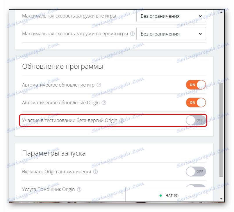The image size is (234, 212).
Task: Expand in-game download speed limit dropdown
Action: click(x=171, y=34)
